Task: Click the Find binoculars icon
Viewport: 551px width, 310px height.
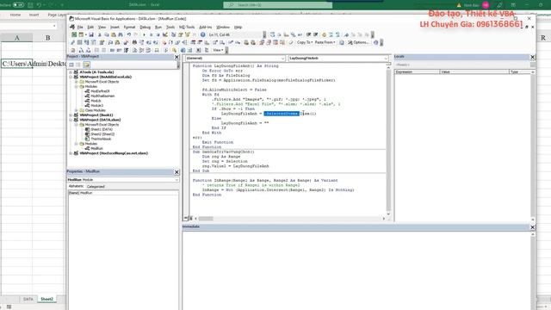Action: pyautogui.click(x=121, y=34)
